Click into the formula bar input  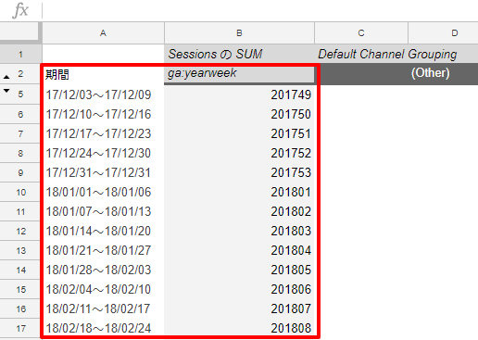(260, 10)
